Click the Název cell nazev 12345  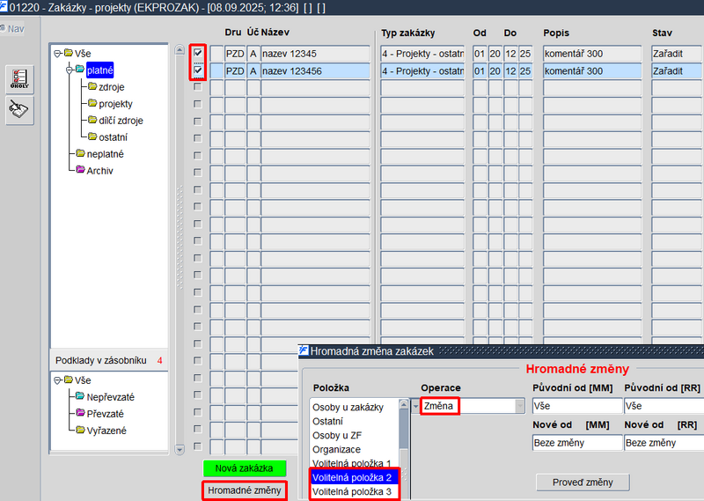point(315,54)
